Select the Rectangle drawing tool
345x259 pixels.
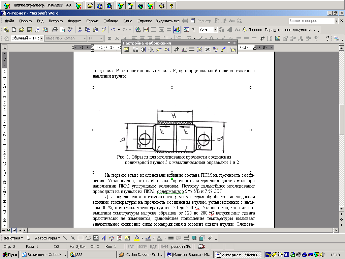pos(80,238)
